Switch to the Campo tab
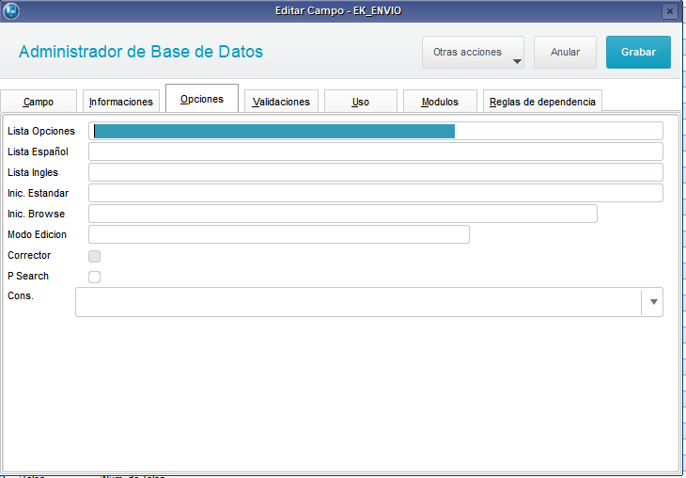686x478 pixels. (39, 102)
